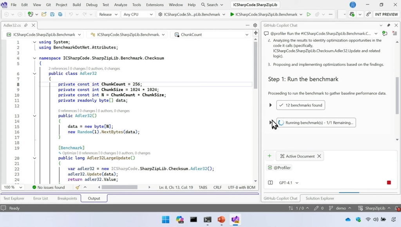Viewport: 401px width, 227px height.
Task: Expand the 12 benchmarks found details
Action: pyautogui.click(x=270, y=105)
